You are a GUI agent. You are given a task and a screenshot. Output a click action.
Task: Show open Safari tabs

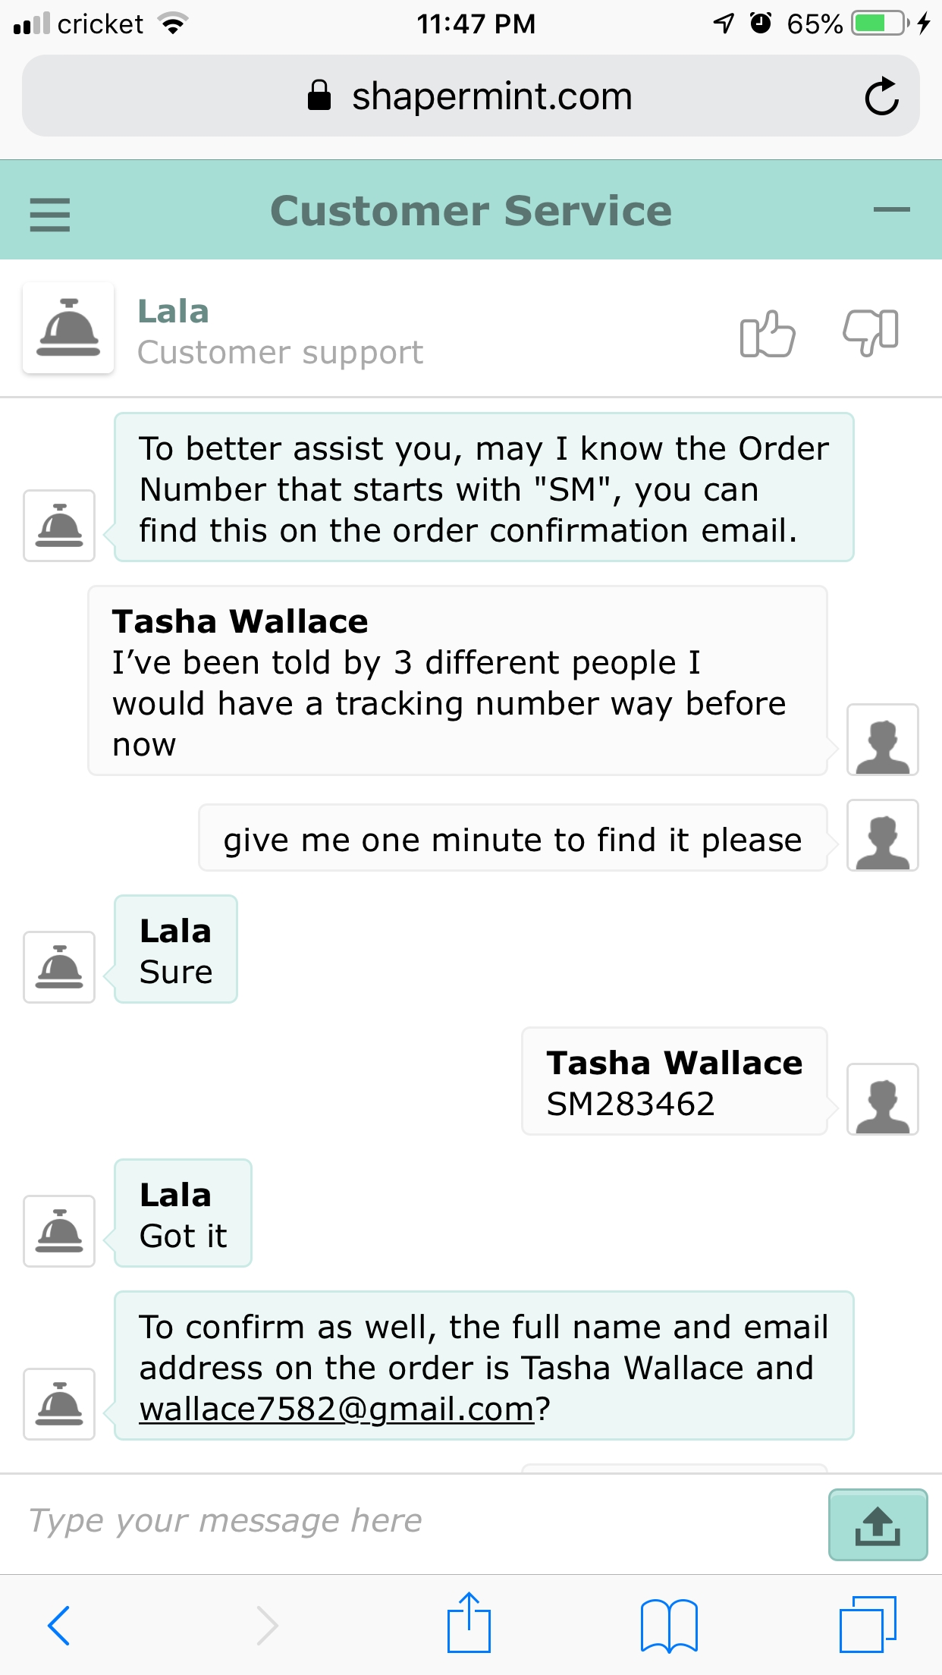pos(868,1623)
